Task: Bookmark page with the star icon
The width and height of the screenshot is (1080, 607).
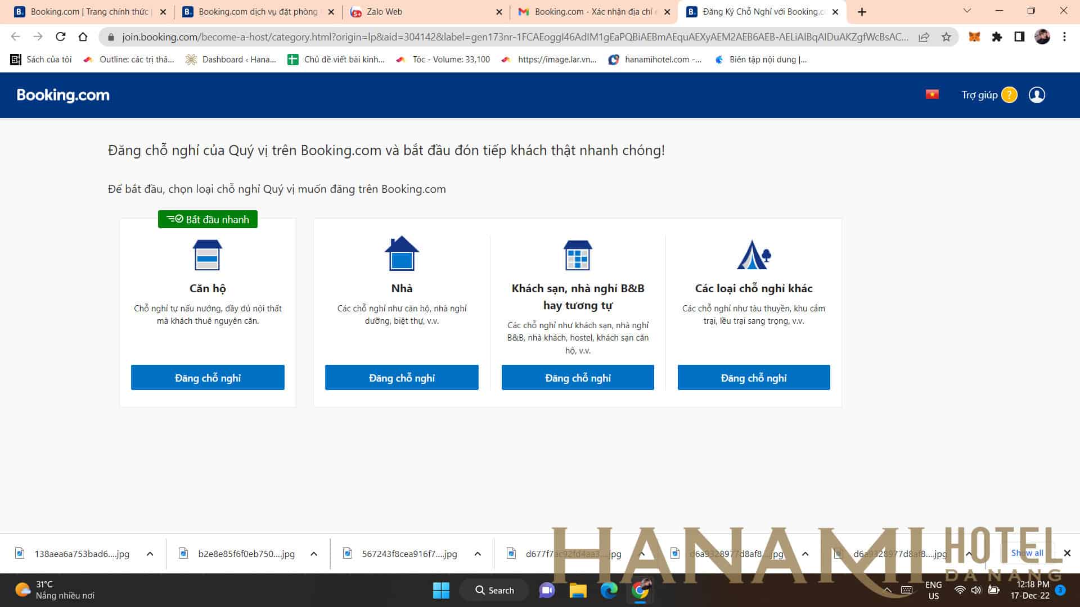Action: (946, 37)
